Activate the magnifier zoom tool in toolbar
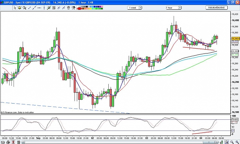 pos(24,8)
